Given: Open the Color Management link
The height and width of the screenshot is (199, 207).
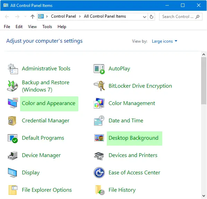Looking at the screenshot, I should [x=132, y=103].
